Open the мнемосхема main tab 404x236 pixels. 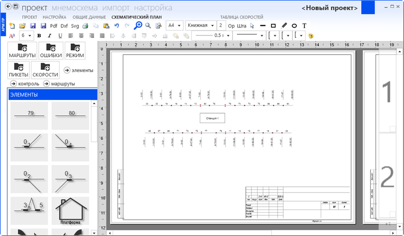[x=75, y=8]
